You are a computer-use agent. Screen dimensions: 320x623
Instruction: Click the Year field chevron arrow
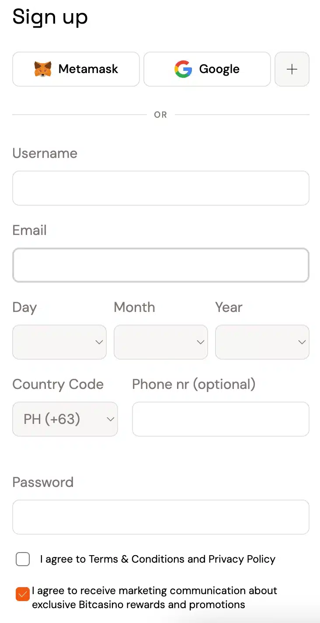pos(302,342)
